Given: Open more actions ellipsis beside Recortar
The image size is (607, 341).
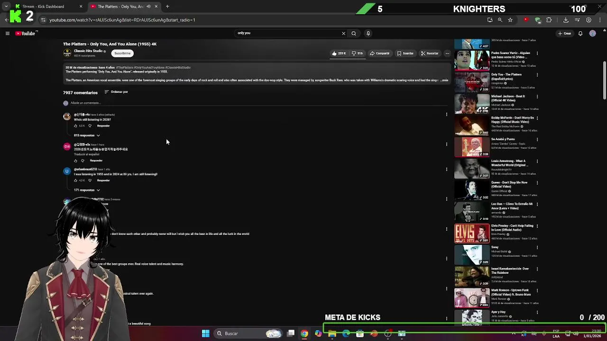Looking at the screenshot, I should 447,53.
